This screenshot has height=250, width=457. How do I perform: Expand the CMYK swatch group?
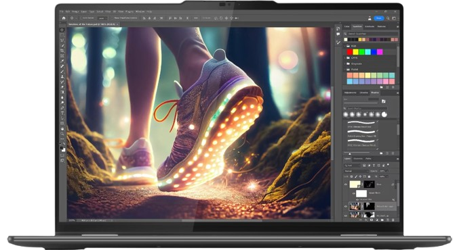[345, 58]
